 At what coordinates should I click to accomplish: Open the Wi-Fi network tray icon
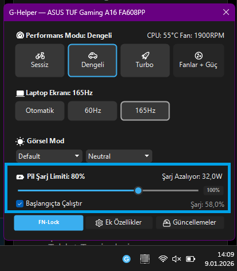163,259
